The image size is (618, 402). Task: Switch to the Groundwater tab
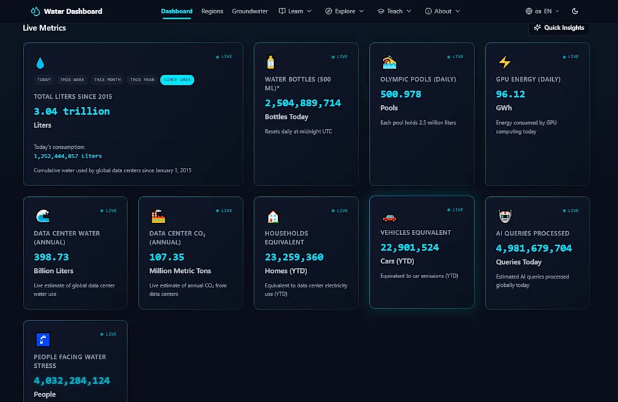tap(250, 11)
